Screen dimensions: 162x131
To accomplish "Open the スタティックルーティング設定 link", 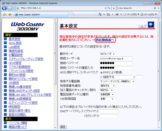I will pyautogui.click(x=26, y=59).
